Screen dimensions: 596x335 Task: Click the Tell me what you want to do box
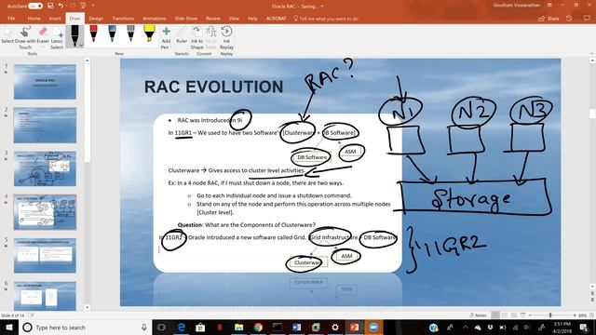tap(326, 19)
